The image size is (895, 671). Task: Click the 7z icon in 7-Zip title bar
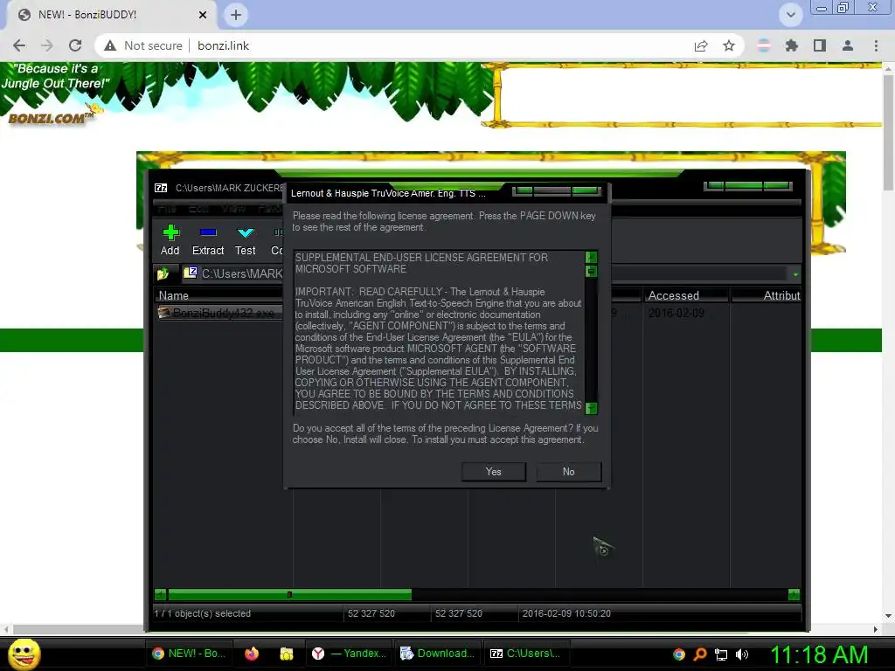click(161, 188)
